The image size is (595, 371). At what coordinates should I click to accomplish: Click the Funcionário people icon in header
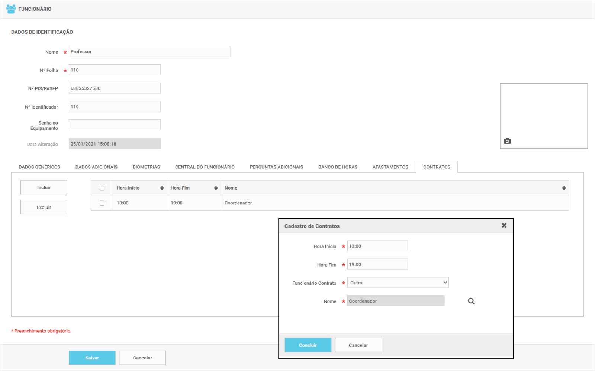click(x=11, y=9)
